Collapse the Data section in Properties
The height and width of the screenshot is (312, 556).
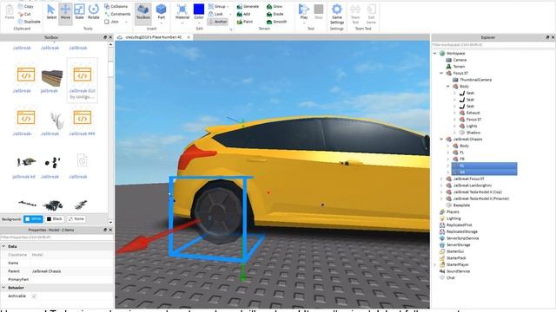[3, 246]
